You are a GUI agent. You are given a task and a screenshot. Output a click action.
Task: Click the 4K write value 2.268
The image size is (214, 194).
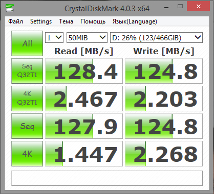pos(164,154)
